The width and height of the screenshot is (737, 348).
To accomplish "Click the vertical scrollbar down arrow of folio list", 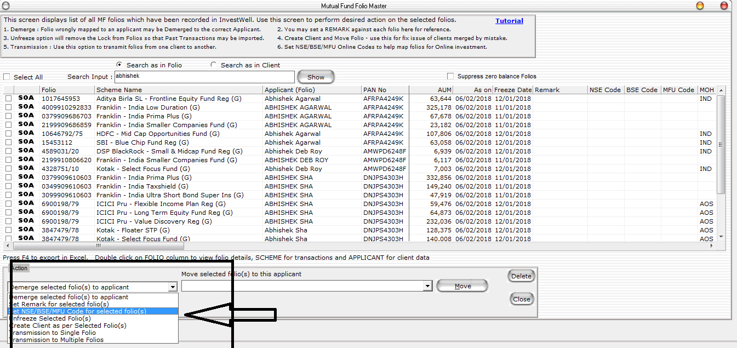I will (721, 237).
